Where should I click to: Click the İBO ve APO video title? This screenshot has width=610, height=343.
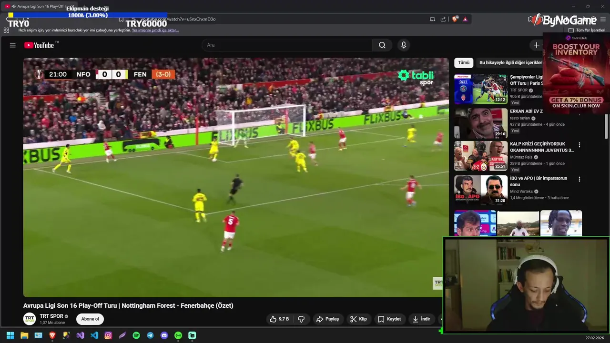coord(539,181)
